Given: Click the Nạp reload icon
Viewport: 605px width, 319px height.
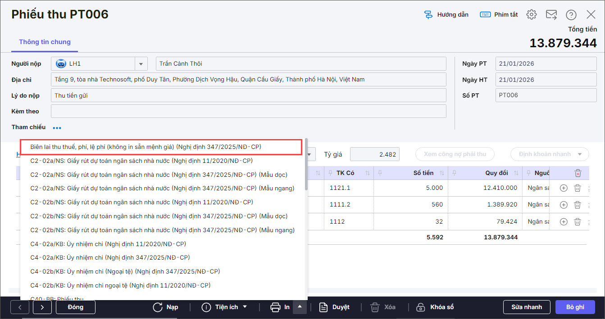Looking at the screenshot, I should pyautogui.click(x=158, y=307).
